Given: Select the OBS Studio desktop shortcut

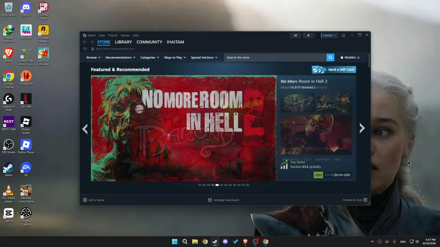Looking at the screenshot, I should 9,146.
